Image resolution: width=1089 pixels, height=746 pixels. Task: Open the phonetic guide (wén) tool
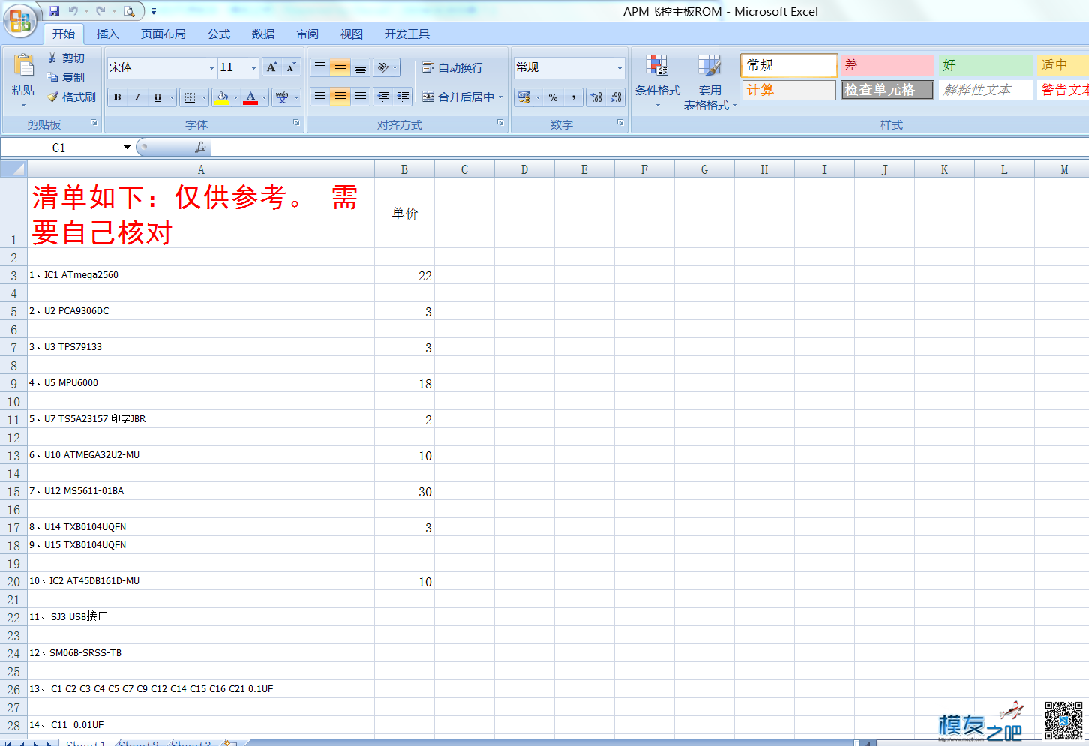[282, 97]
